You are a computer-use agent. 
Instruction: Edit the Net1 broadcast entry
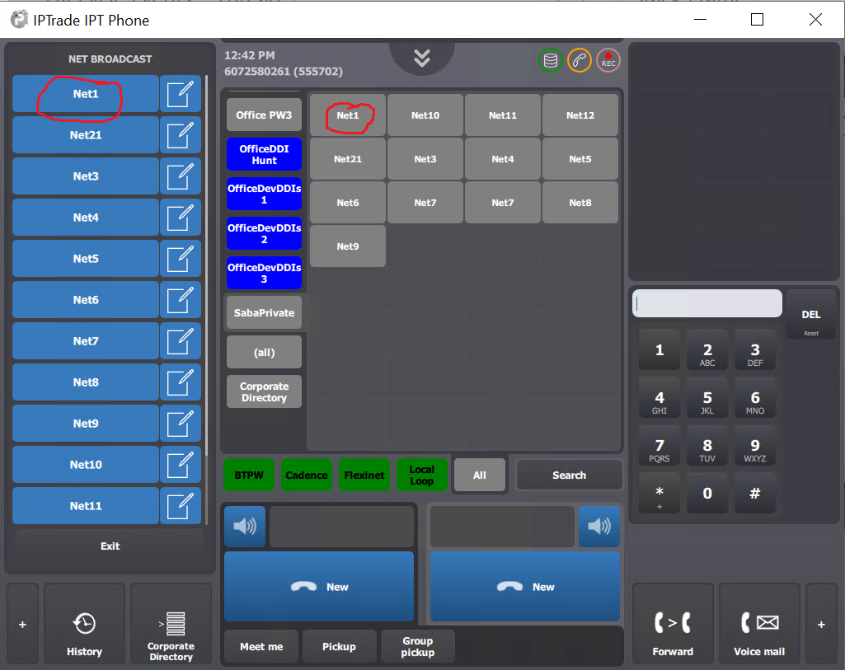click(x=180, y=94)
